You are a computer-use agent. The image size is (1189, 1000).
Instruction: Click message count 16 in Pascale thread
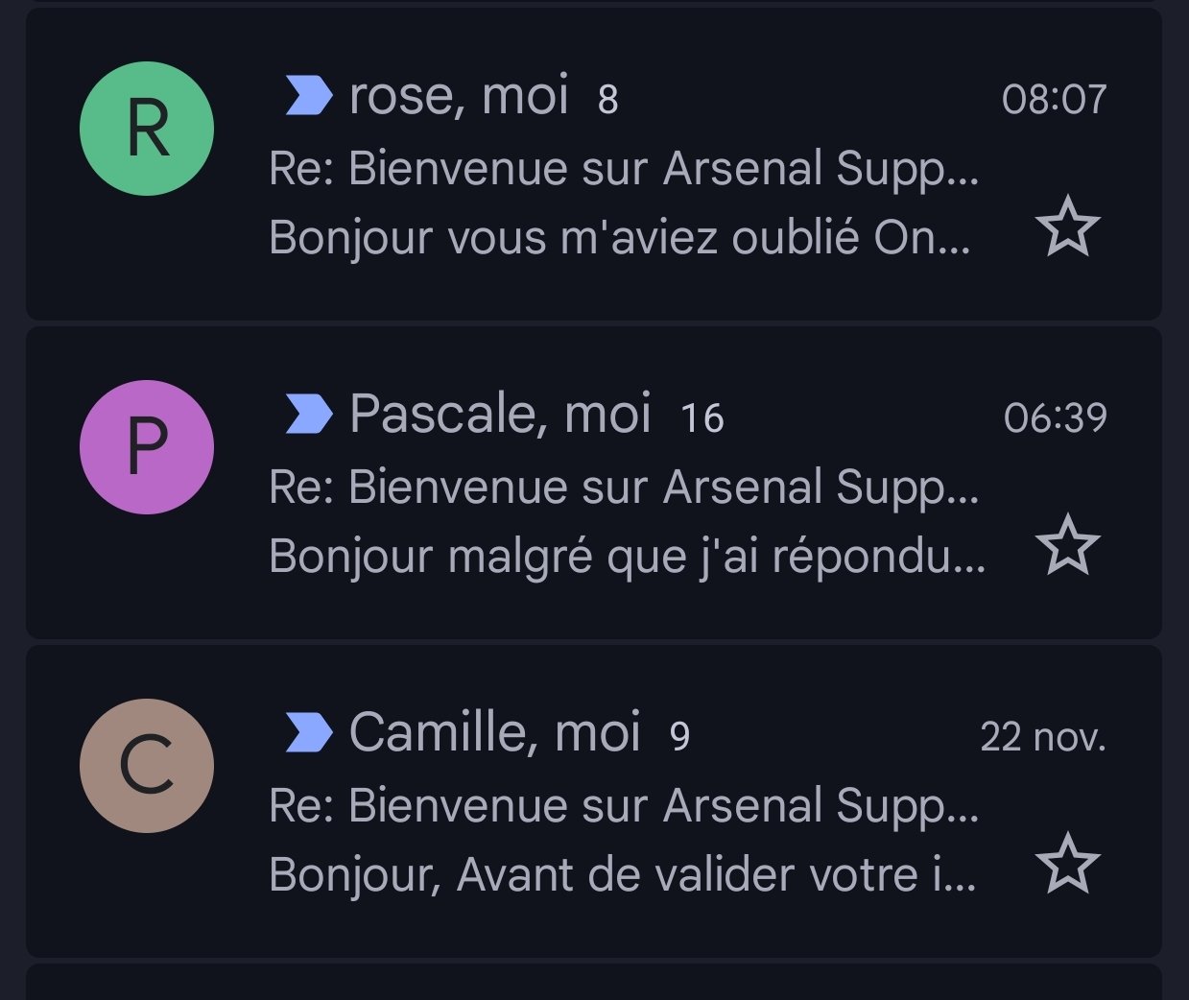[x=702, y=418]
